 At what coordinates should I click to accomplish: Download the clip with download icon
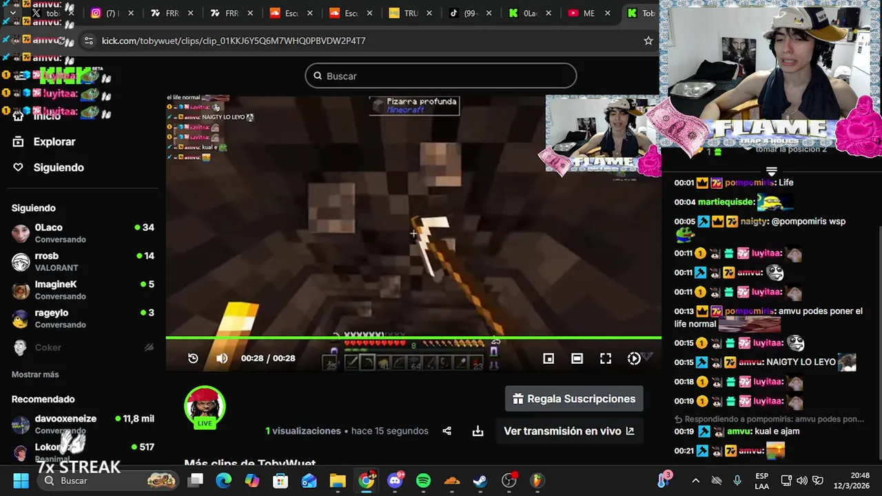tap(478, 431)
